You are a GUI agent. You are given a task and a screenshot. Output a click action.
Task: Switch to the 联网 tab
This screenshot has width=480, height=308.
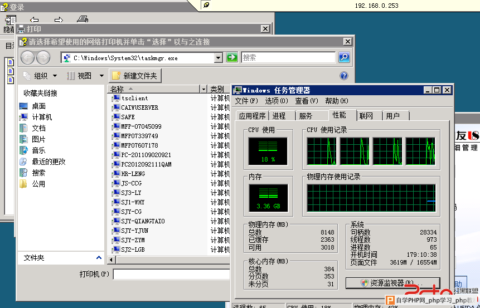[x=369, y=116]
